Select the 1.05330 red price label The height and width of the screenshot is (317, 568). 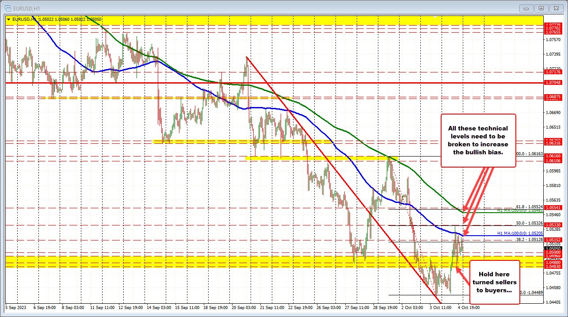(x=553, y=225)
